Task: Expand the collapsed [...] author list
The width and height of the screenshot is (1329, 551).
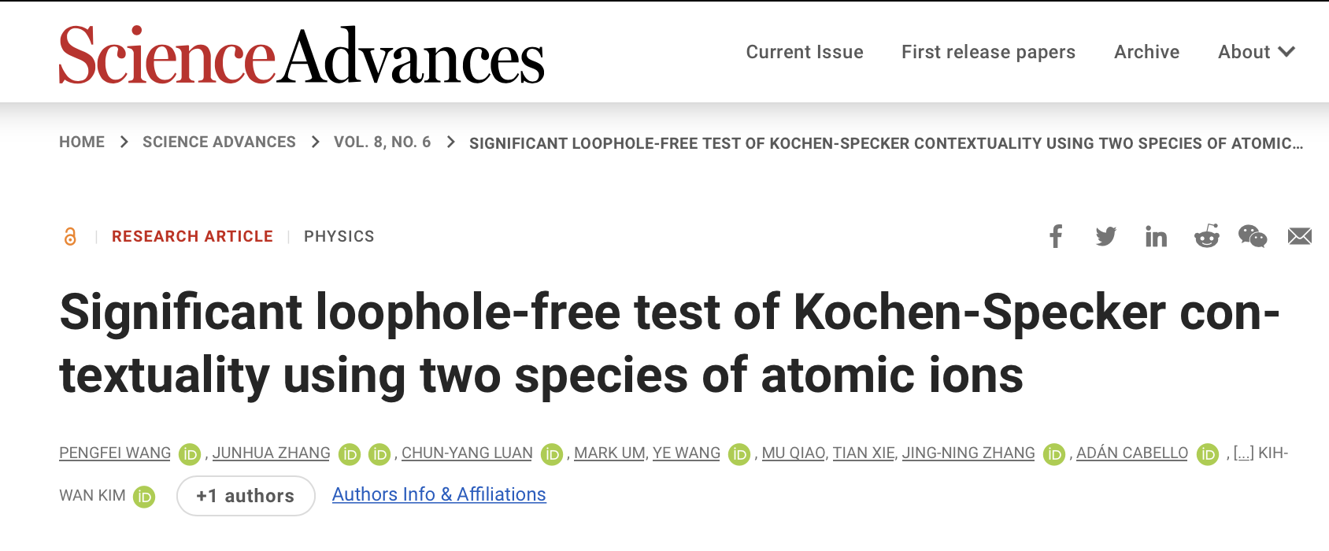Action: tap(1243, 453)
